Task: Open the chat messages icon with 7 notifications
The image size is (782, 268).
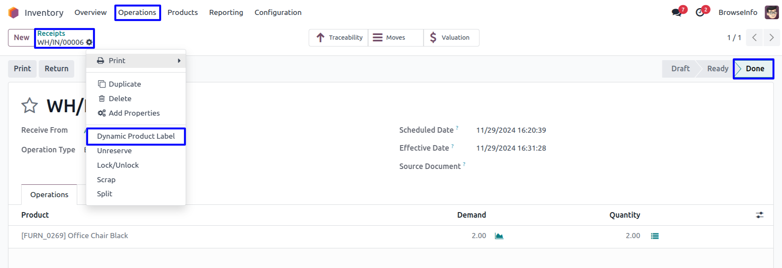Action: tap(677, 12)
